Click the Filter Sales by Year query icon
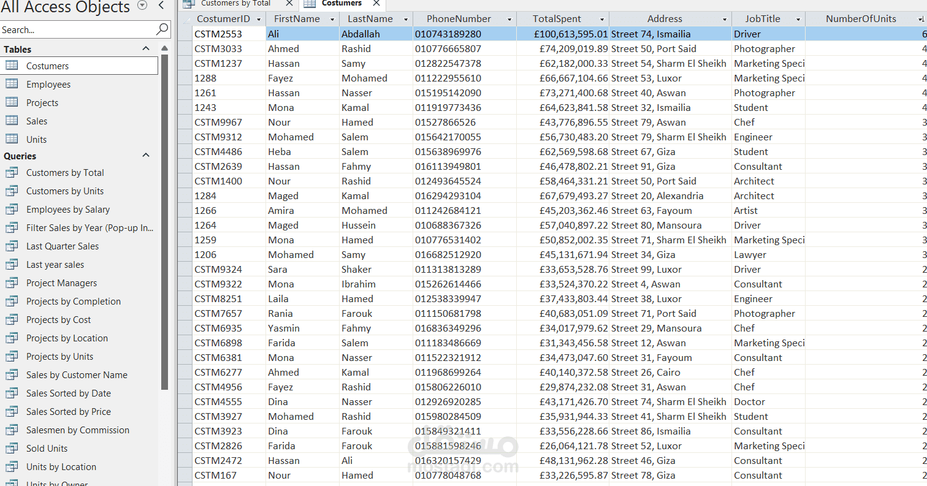This screenshot has height=486, width=927. click(12, 227)
